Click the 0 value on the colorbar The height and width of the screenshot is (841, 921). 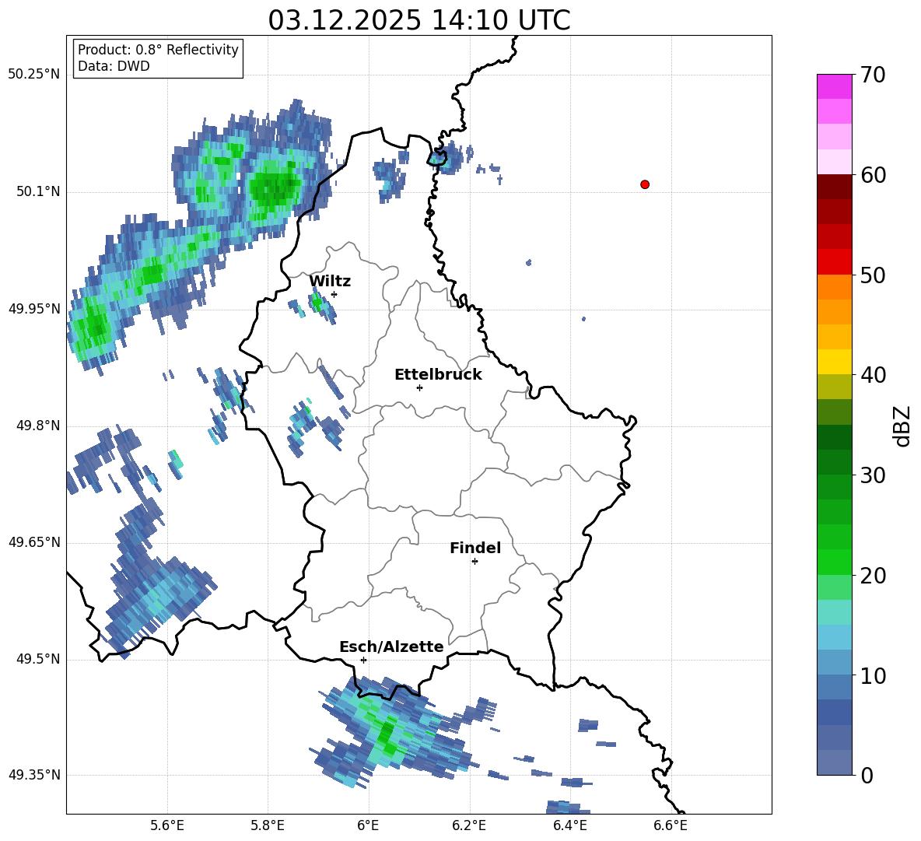(x=866, y=775)
